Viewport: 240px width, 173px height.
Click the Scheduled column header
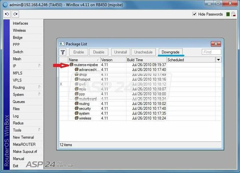coord(191,60)
